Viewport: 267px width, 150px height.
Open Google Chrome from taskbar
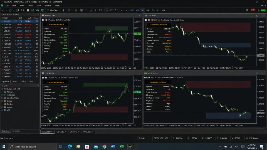(x=104, y=146)
